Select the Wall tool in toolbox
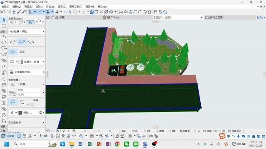This screenshot has width=266, height=149. [x=4, y=36]
